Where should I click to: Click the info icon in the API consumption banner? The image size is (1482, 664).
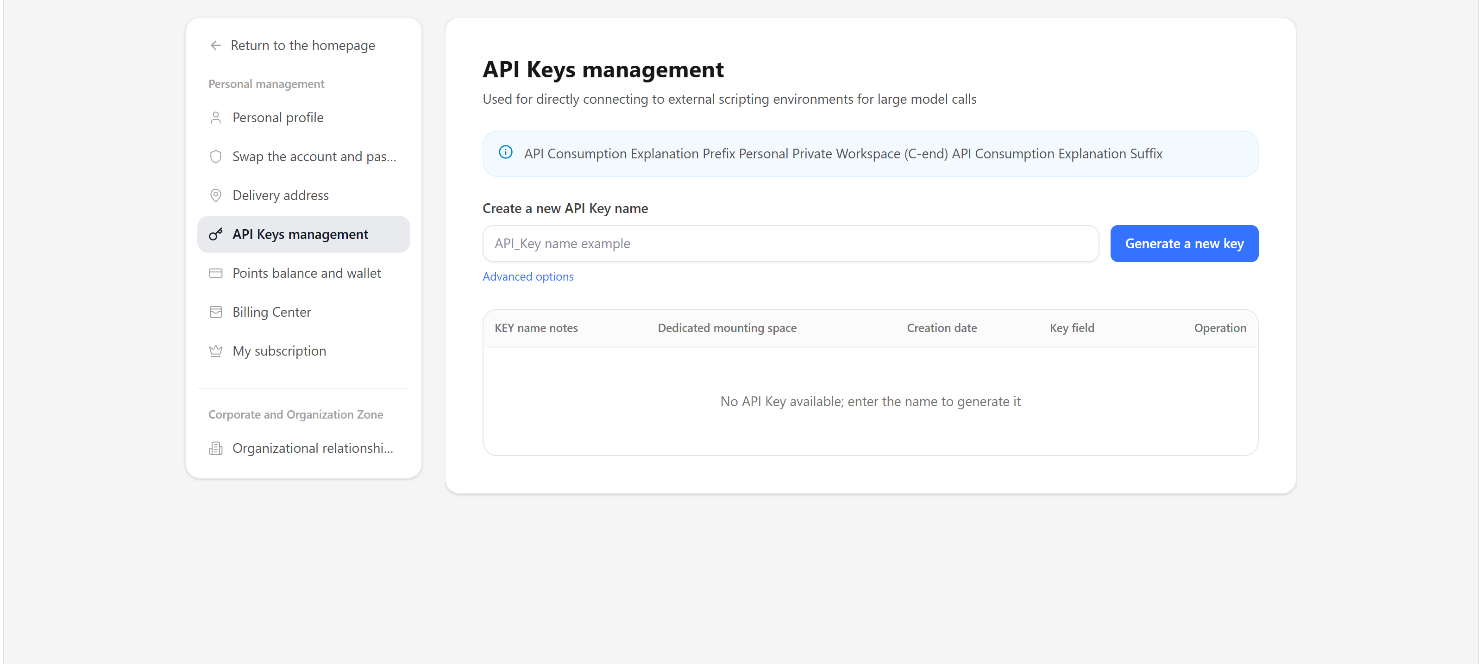click(x=506, y=152)
